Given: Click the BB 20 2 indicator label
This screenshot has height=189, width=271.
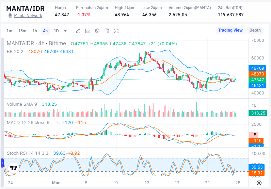Looking at the screenshot, I should [x=15, y=52].
